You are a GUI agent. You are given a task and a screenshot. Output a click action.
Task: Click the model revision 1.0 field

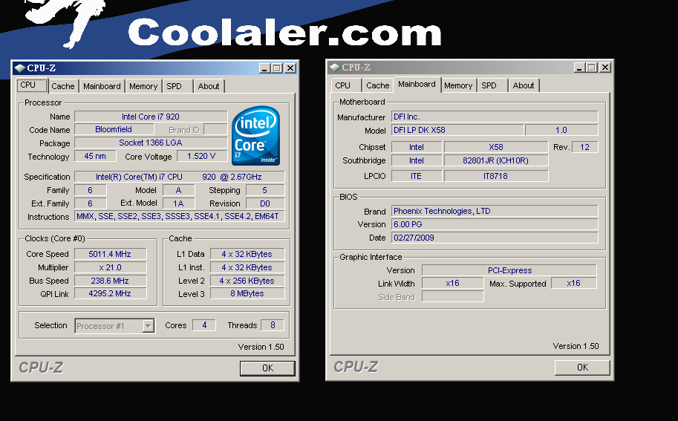pyautogui.click(x=561, y=130)
